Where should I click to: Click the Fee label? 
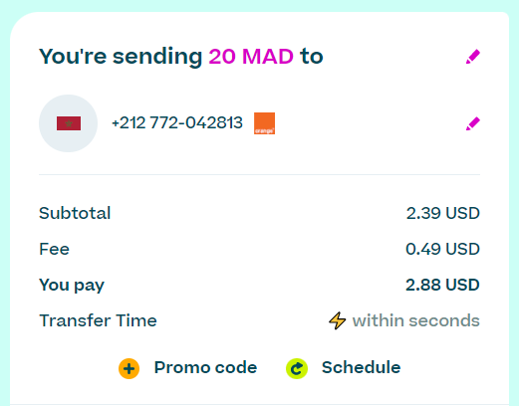click(54, 249)
